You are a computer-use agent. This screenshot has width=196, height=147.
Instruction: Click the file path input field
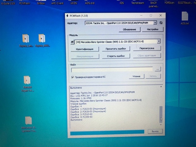click(x=112, y=69)
